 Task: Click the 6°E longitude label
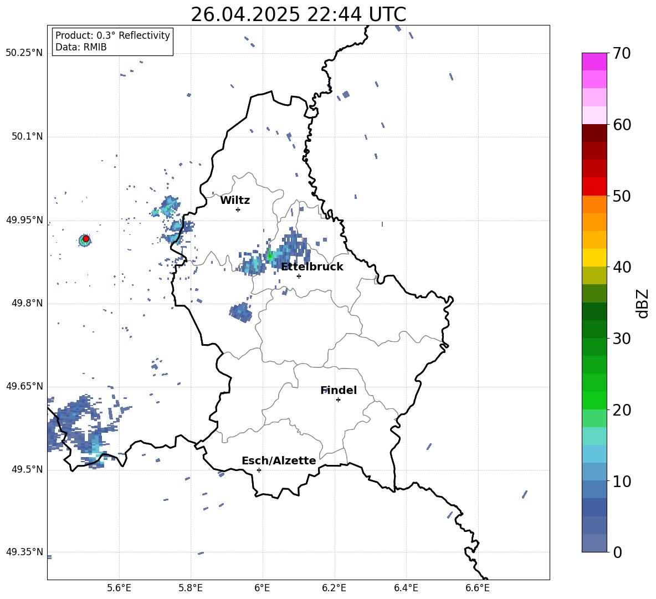(x=262, y=588)
